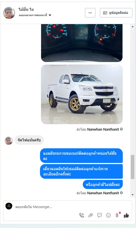
Task: Open the white Chevrolet pickup photo
Action: coord(82,94)
